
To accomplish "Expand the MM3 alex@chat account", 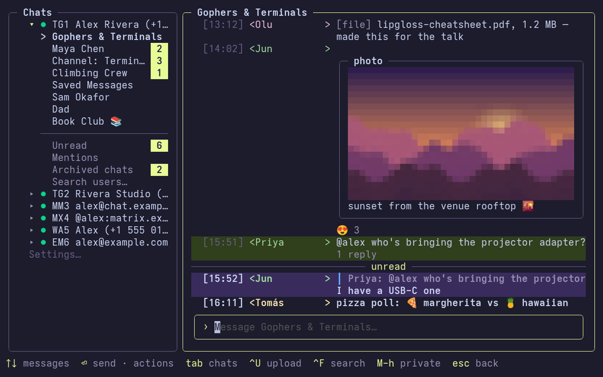I will (x=32, y=206).
